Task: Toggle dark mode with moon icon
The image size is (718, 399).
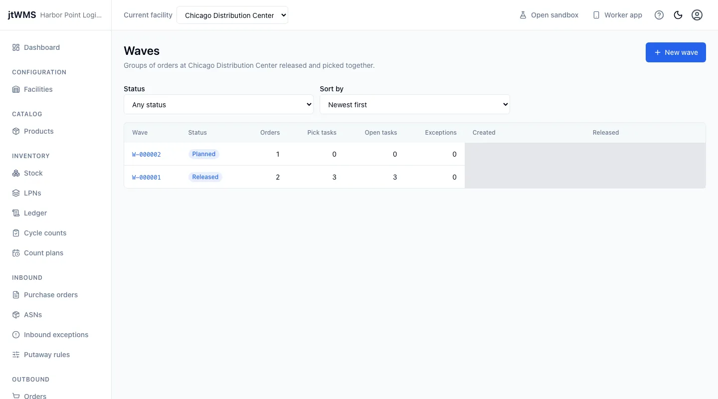Action: pos(678,15)
